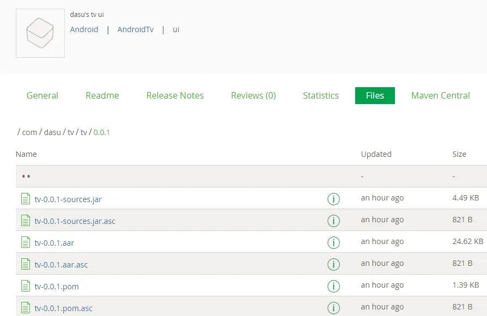Show info for tv-0.0.1.aar file
The height and width of the screenshot is (316, 487).
pyautogui.click(x=333, y=242)
